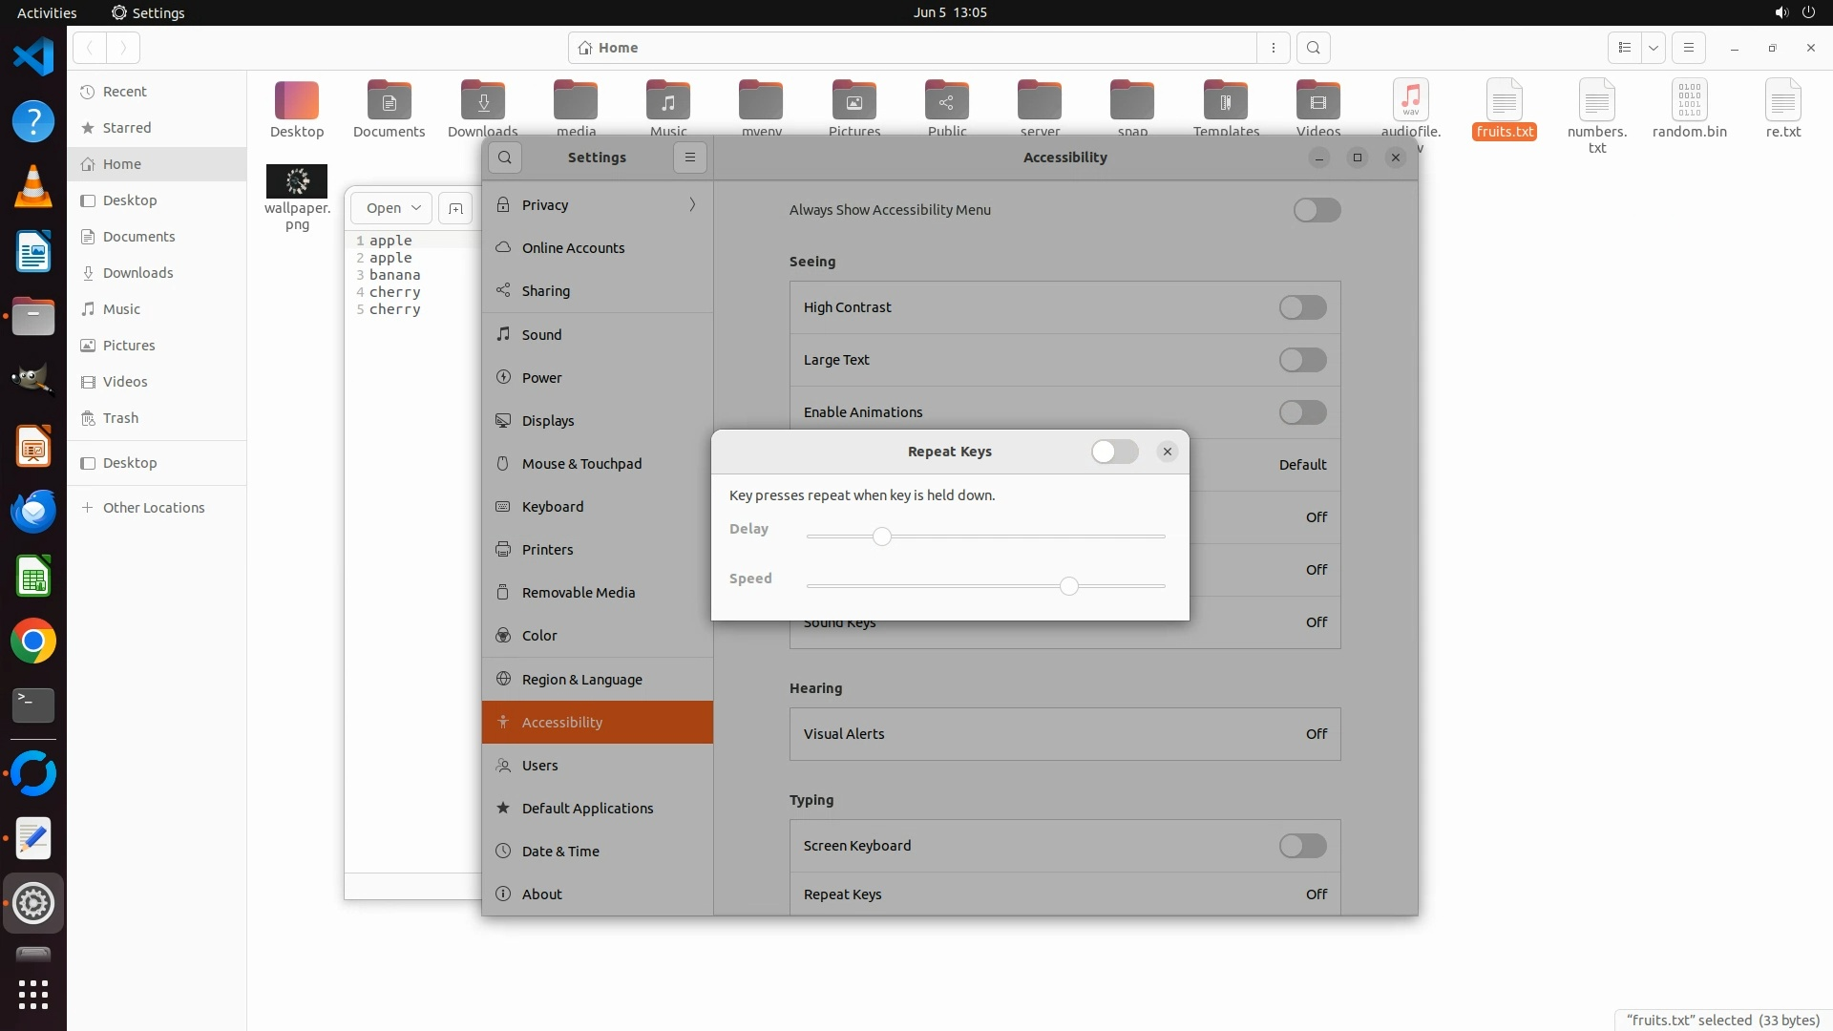Click the Repeat Keys Speed slider handle

[1069, 586]
